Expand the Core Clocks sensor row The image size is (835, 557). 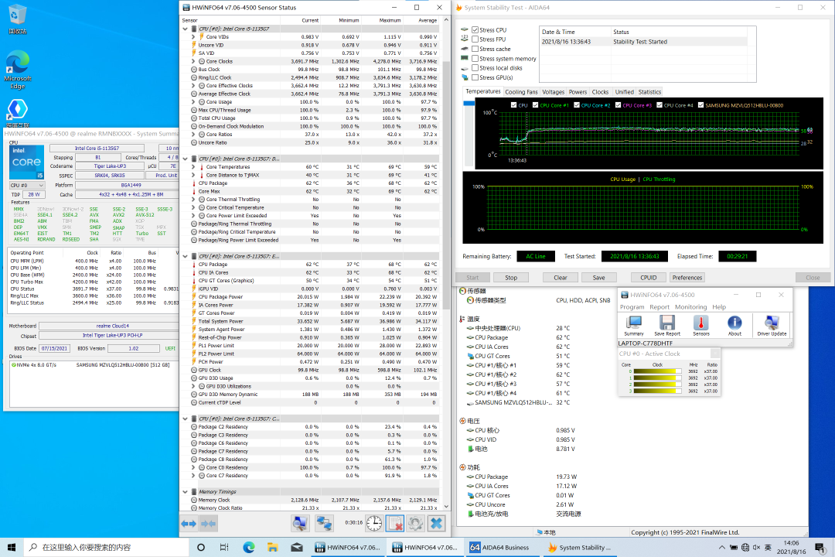pyautogui.click(x=193, y=61)
